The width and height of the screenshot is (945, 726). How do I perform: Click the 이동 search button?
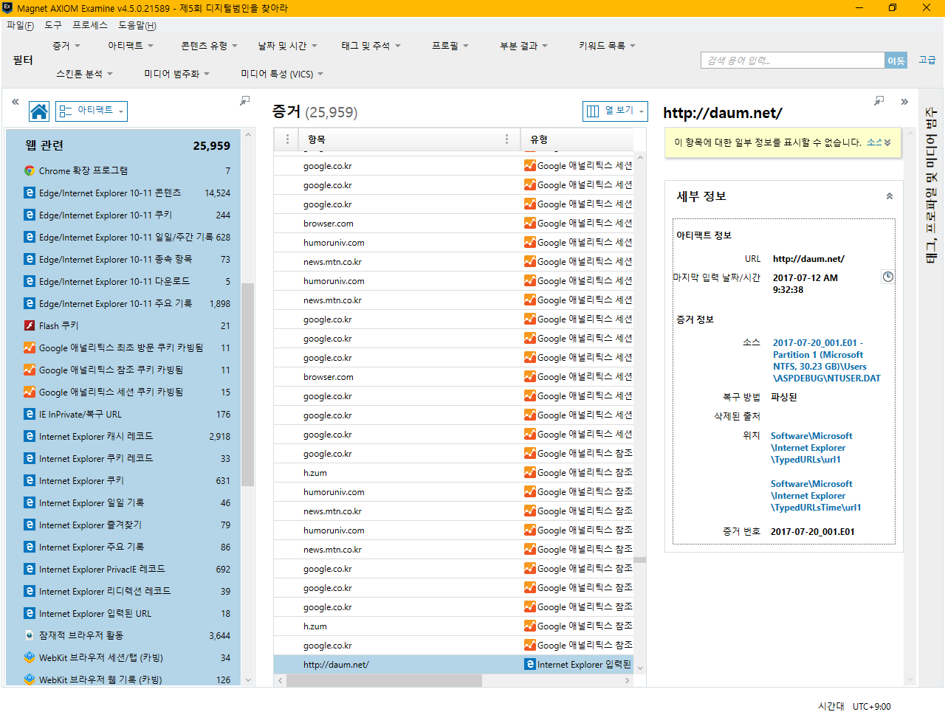coord(896,60)
